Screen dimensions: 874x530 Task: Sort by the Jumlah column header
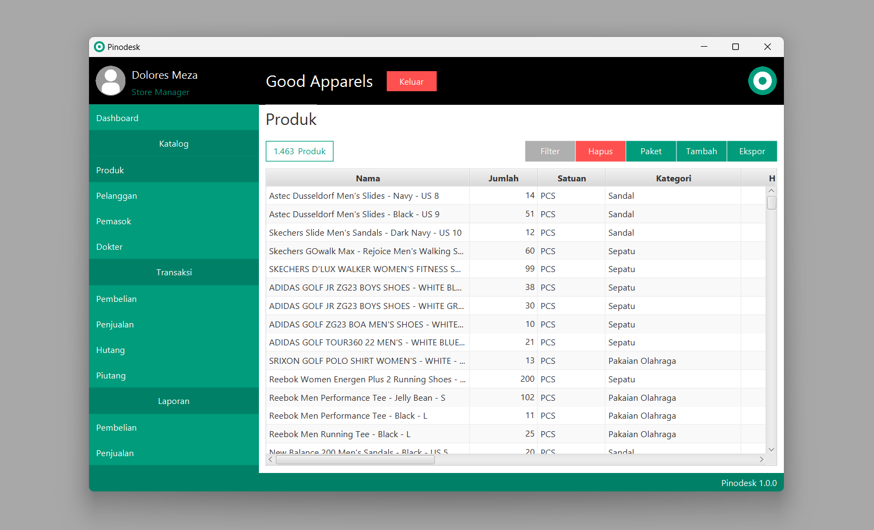click(x=503, y=178)
